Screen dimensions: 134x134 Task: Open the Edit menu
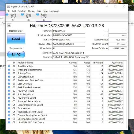pos(14,11)
